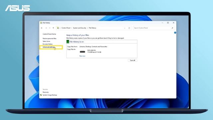Open the Exclude folders link
The image size is (213, 120).
point(48,44)
